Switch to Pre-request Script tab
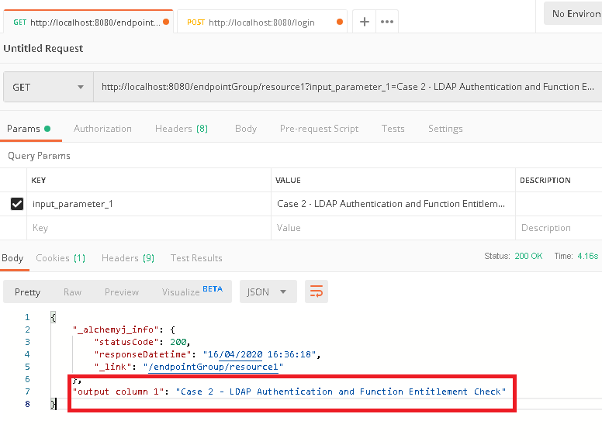The height and width of the screenshot is (445, 602). pyautogui.click(x=319, y=129)
